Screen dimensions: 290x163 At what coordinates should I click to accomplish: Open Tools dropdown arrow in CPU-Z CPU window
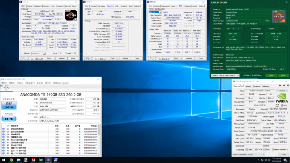click(x=54, y=58)
